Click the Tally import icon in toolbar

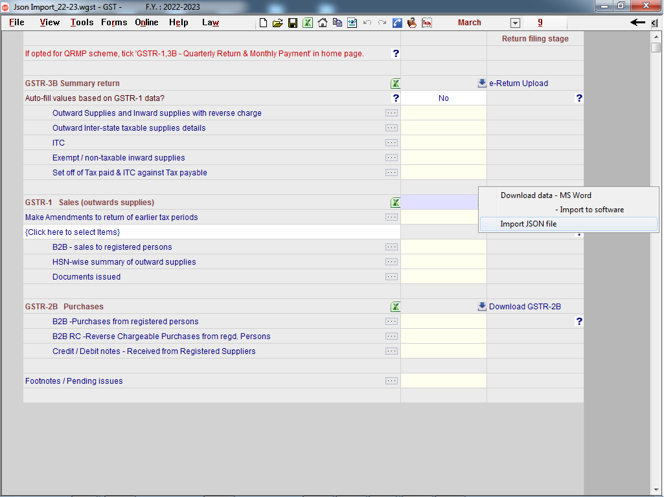click(427, 23)
